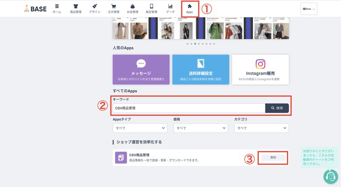Select the last carousel pagination dot
The image size is (341, 187).
[214, 44]
